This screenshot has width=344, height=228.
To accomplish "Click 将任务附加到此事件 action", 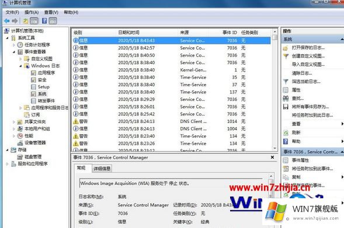I will pos(312,169).
